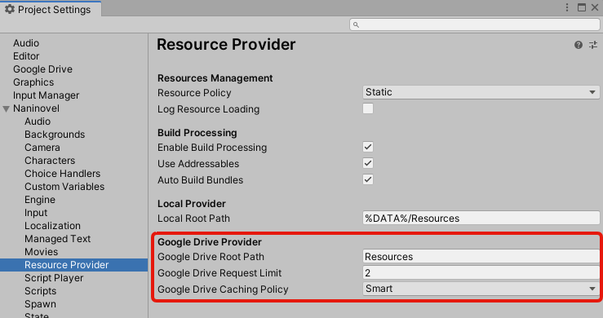Turn off Auto Build Bundles
Image resolution: width=603 pixels, height=318 pixels.
coord(368,179)
